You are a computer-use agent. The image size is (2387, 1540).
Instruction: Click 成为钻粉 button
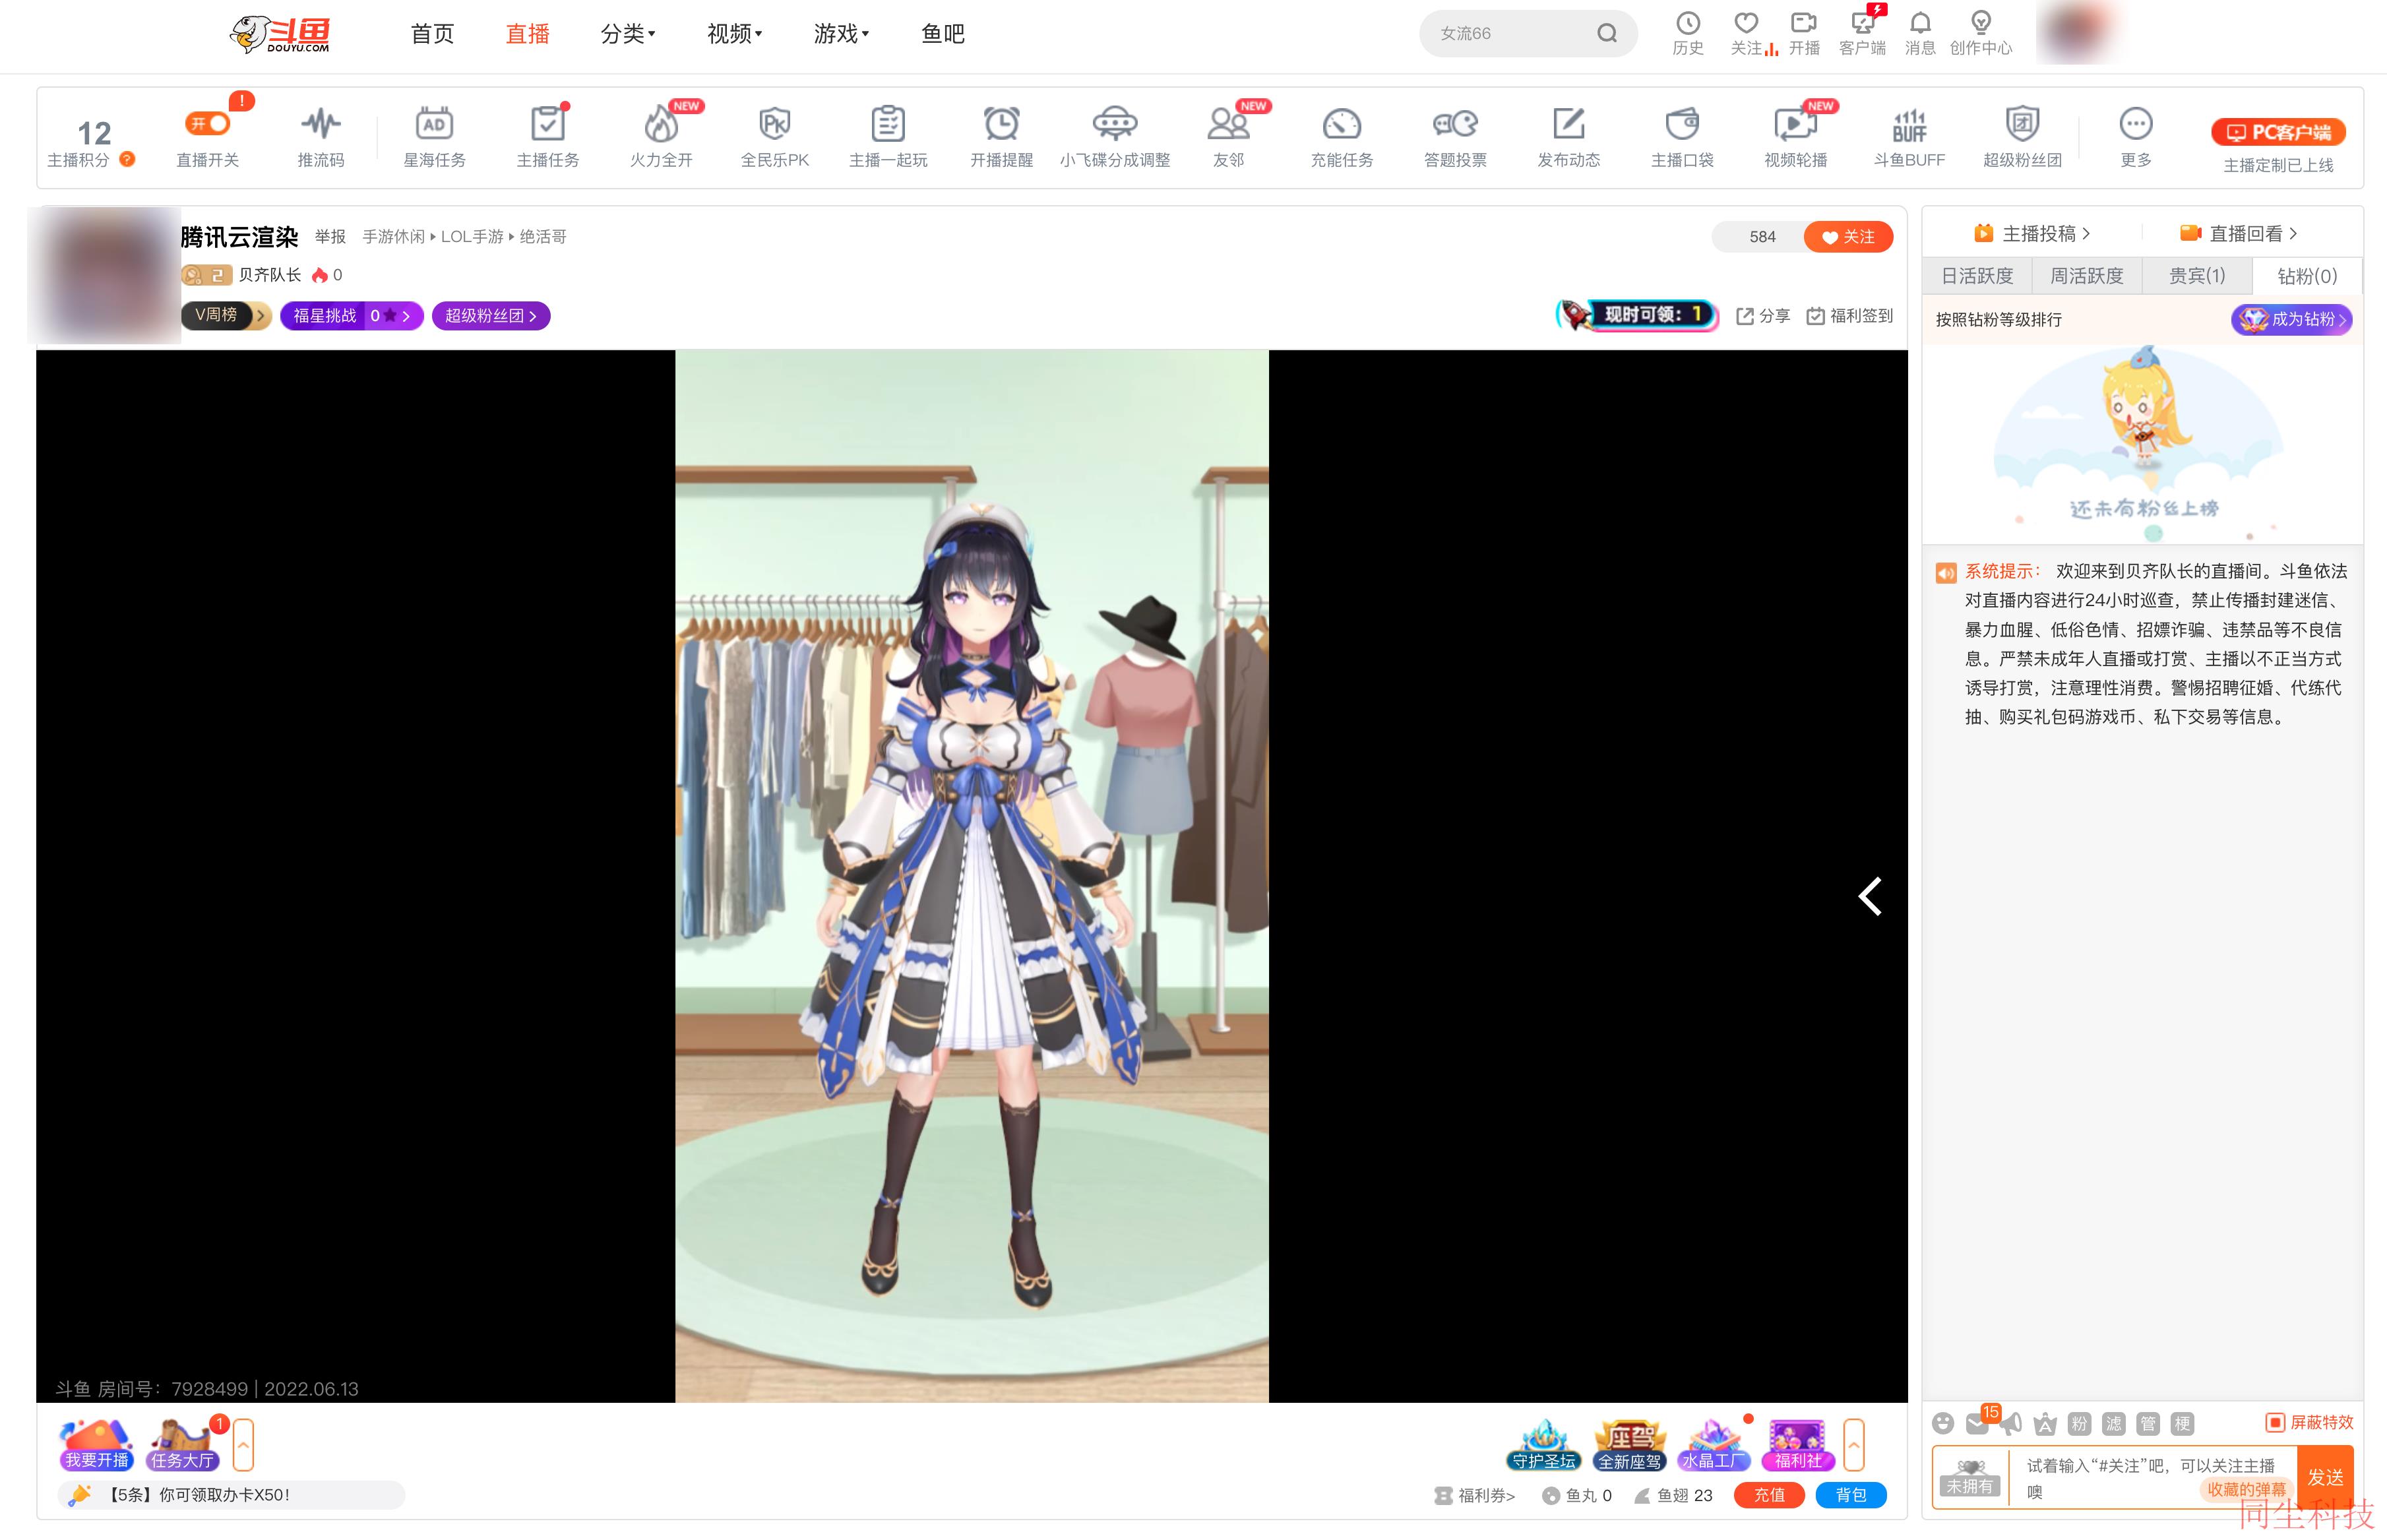pos(2291,320)
